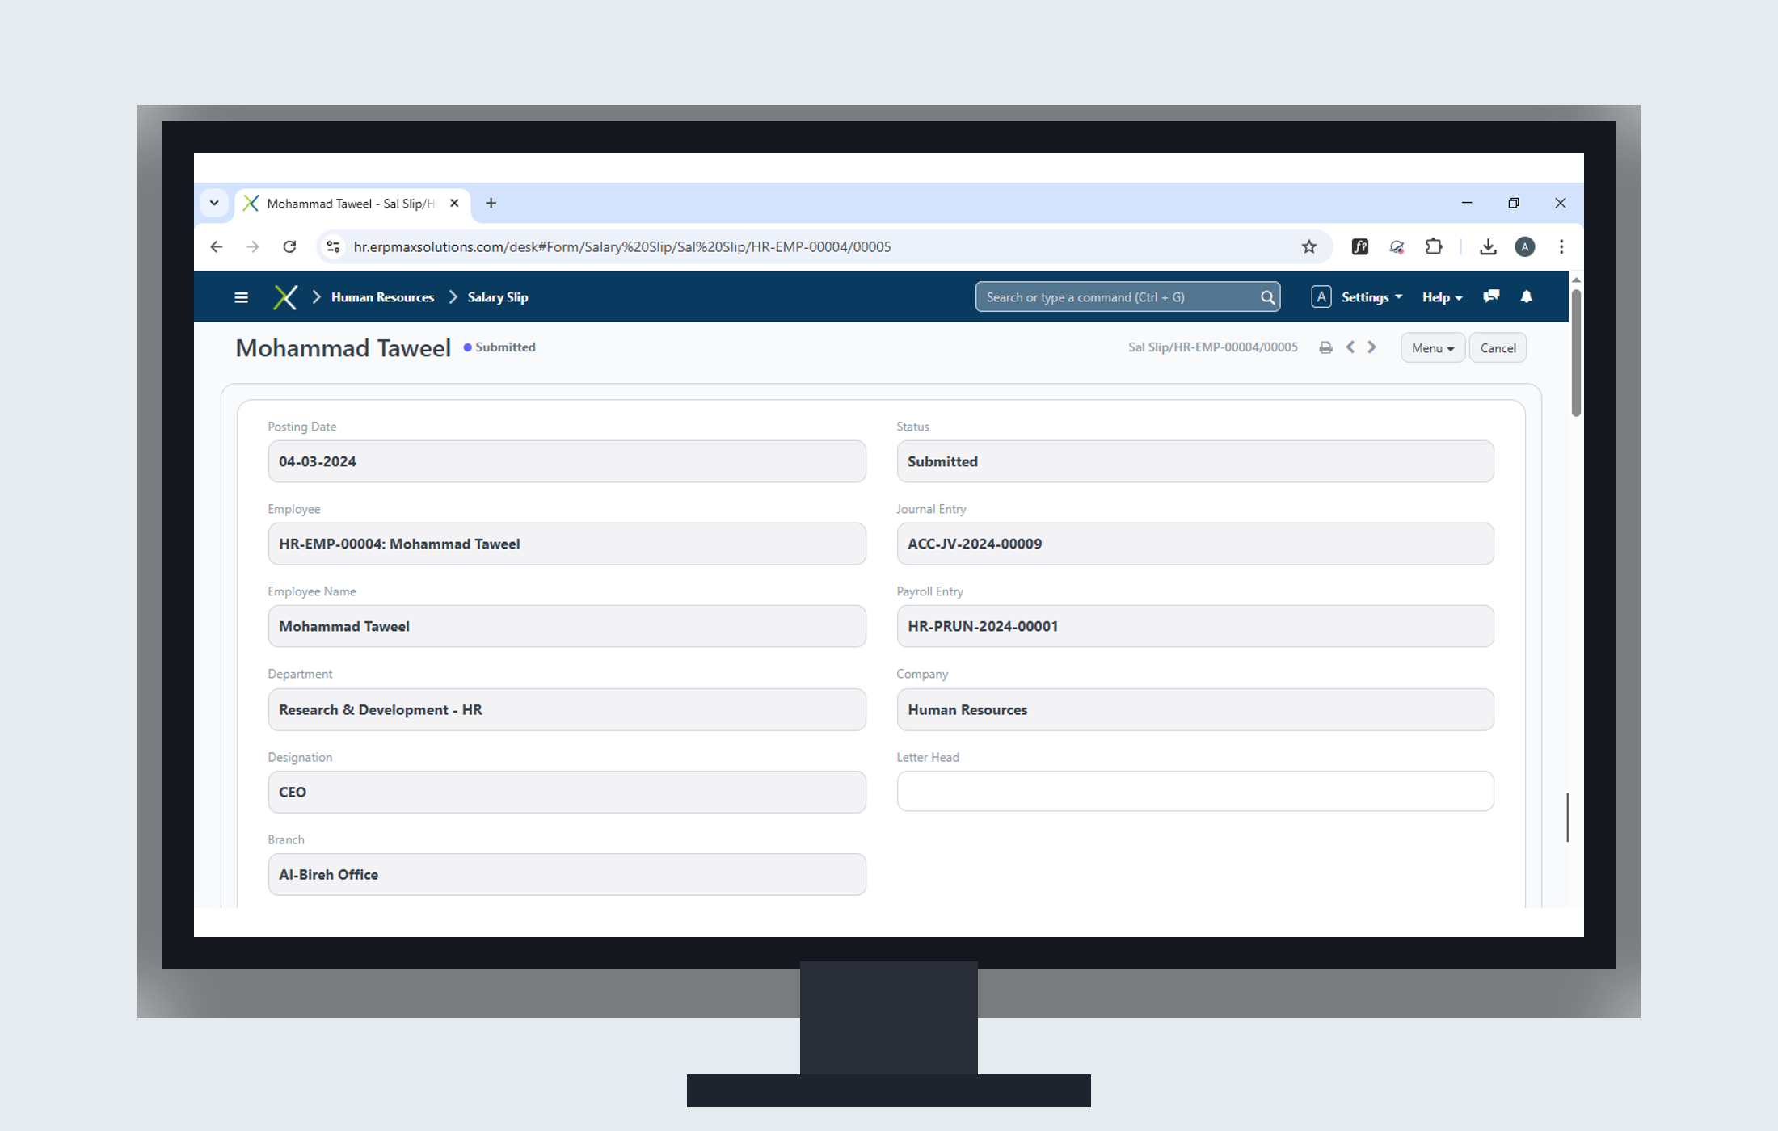Open the hamburger sidebar menu

pos(241,297)
